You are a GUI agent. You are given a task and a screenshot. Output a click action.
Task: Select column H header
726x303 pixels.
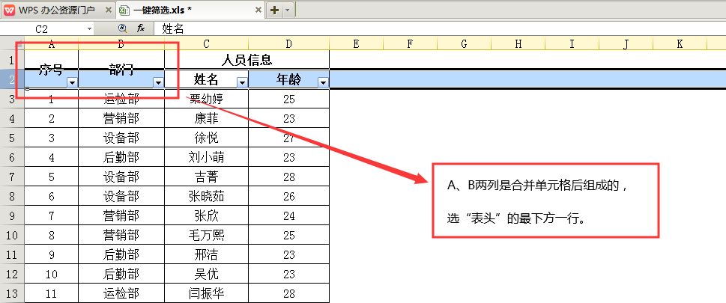pos(518,43)
